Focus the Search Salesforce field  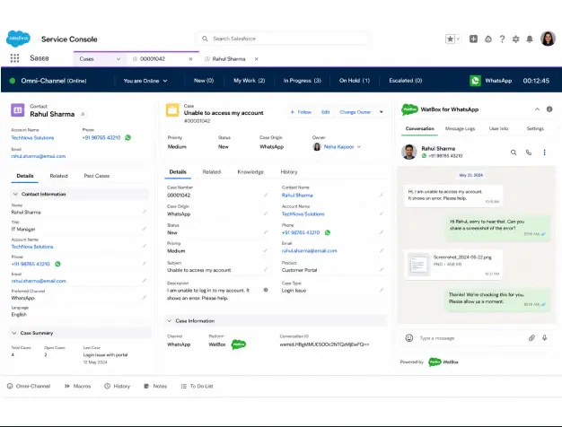point(282,39)
